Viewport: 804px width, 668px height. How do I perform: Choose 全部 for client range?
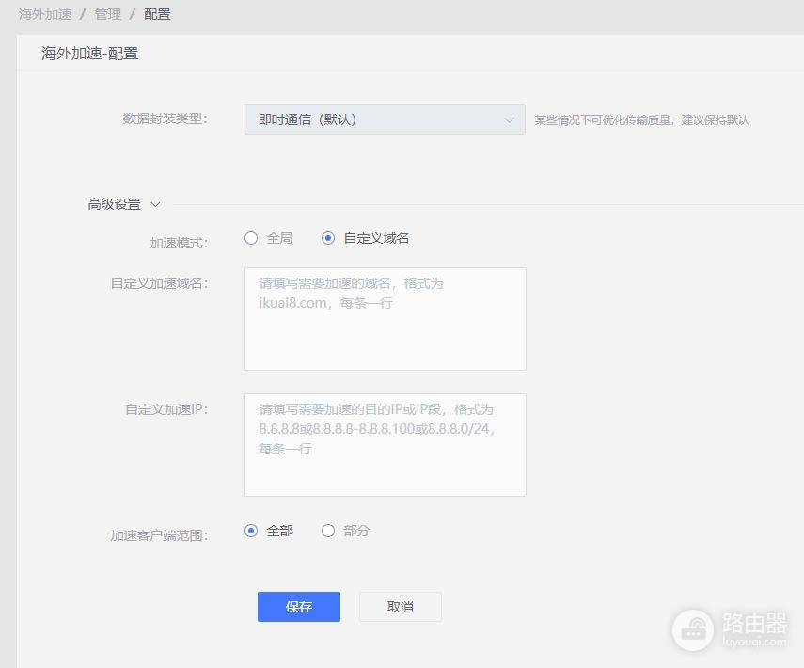pyautogui.click(x=251, y=531)
